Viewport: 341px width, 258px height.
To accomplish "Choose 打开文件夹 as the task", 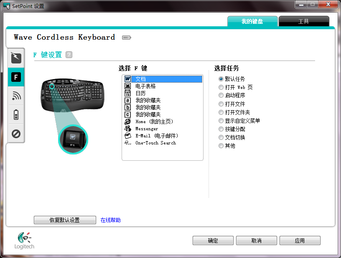I will click(221, 112).
